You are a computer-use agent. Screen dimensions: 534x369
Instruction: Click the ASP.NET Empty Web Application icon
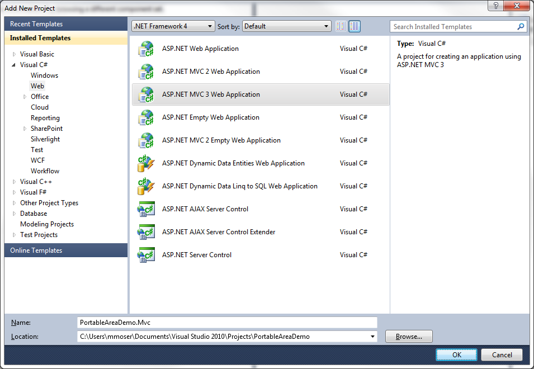[x=146, y=117]
